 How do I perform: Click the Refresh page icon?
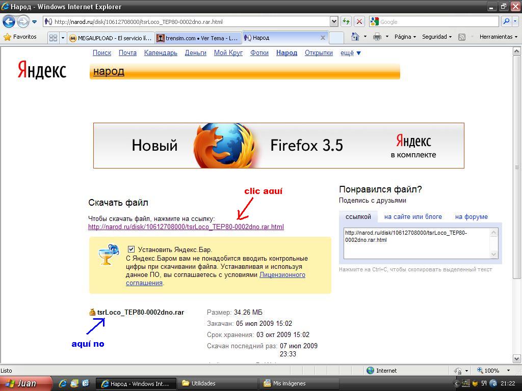(x=347, y=21)
